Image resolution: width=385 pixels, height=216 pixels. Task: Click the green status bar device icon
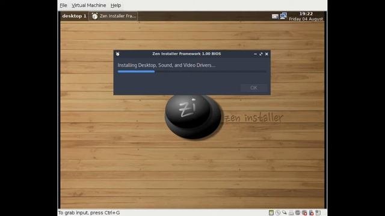coord(271,212)
